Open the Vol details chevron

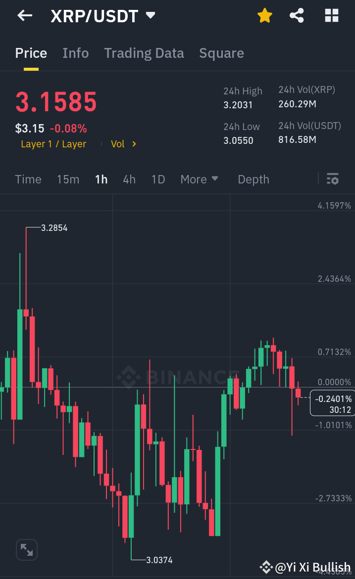point(123,144)
